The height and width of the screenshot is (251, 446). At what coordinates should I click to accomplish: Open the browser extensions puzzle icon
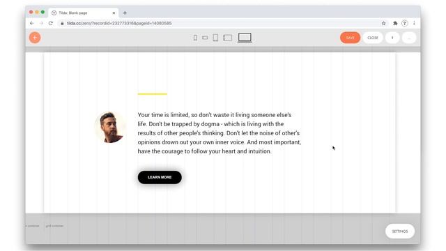click(395, 23)
